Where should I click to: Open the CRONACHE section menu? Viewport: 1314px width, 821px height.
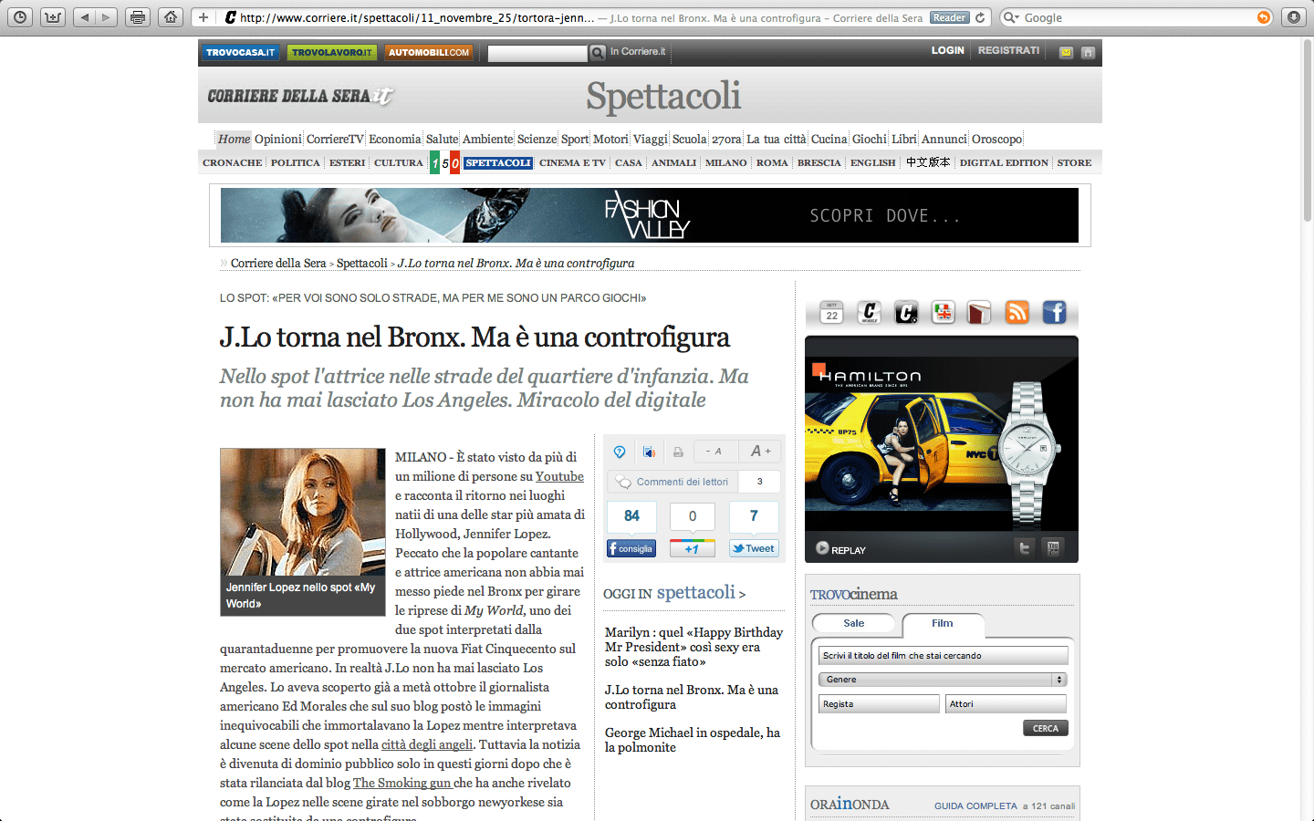(231, 161)
